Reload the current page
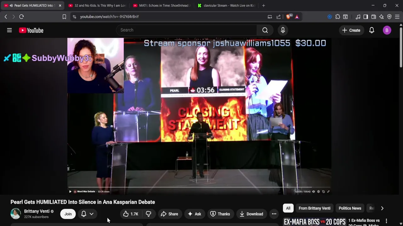Image resolution: width=403 pixels, height=226 pixels. 21,17
